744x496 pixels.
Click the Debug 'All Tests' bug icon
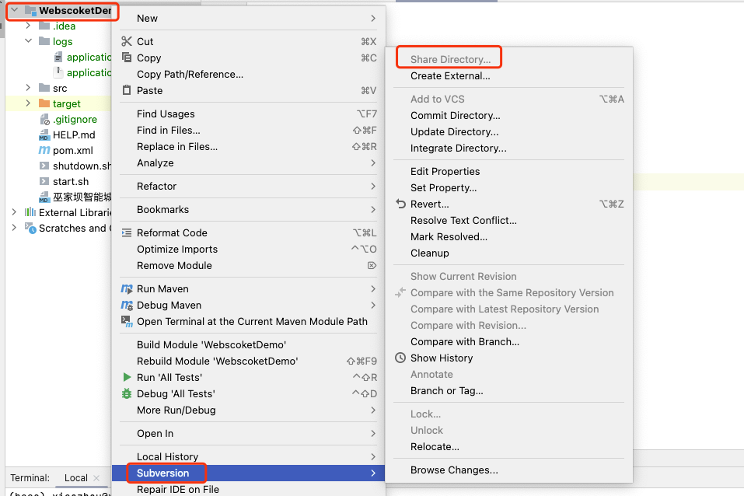pyautogui.click(x=127, y=393)
